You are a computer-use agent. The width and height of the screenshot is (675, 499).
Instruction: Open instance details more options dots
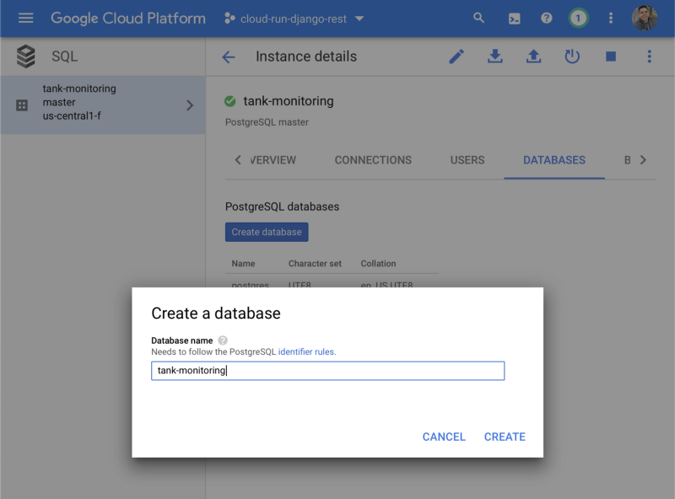[x=649, y=56]
